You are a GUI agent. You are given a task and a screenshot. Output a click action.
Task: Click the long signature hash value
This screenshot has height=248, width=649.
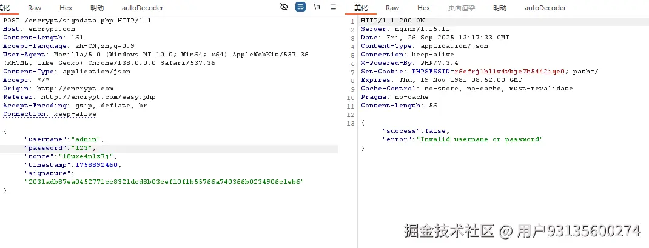164,182
